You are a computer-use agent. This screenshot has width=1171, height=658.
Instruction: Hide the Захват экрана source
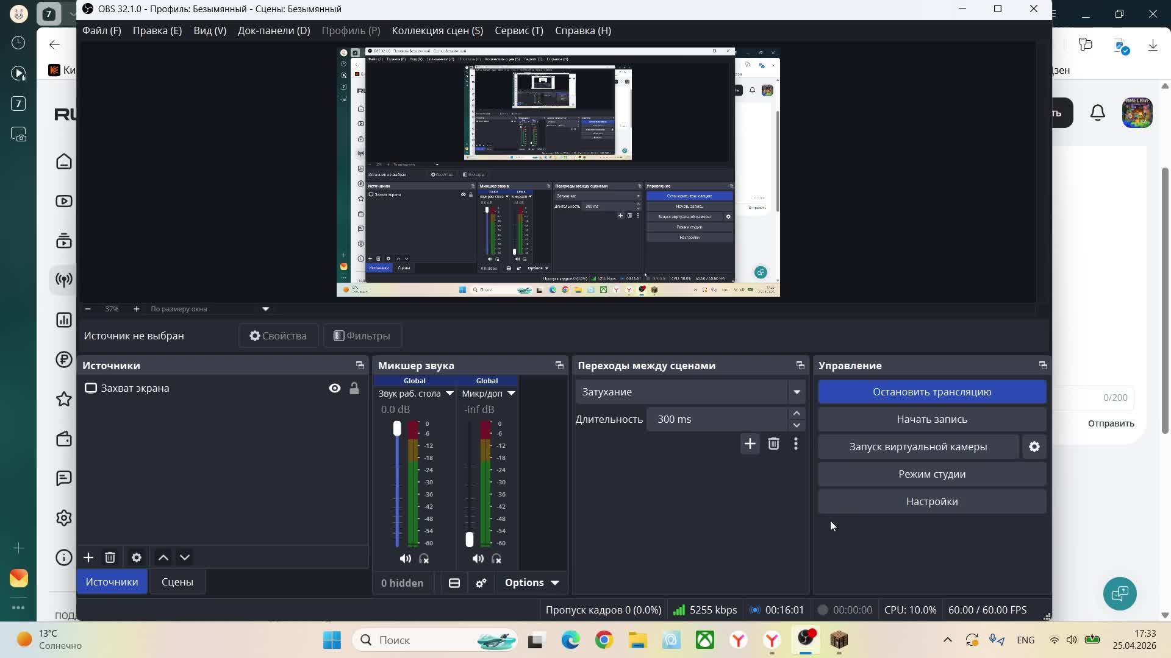pyautogui.click(x=335, y=388)
